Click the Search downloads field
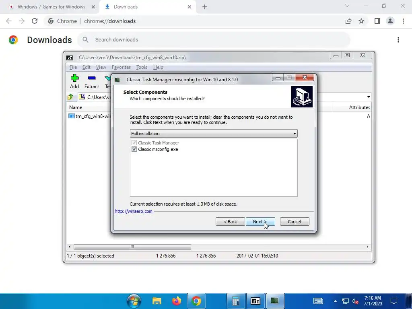This screenshot has height=309, width=412. [214, 40]
